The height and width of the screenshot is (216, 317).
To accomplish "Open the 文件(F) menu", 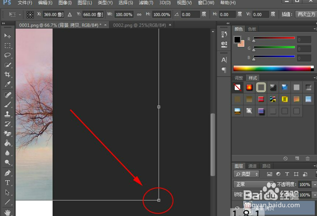I will click(x=25, y=3).
